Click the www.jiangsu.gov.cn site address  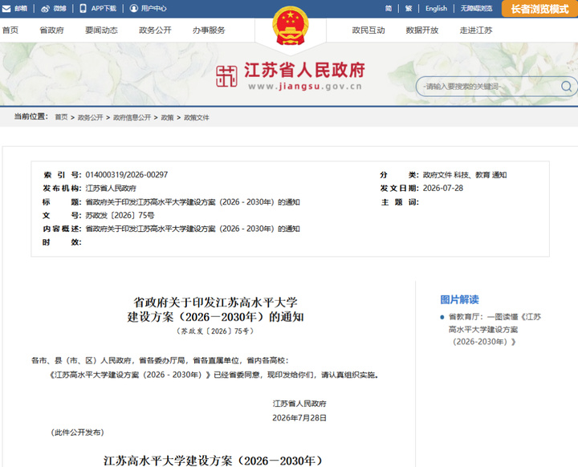305,86
